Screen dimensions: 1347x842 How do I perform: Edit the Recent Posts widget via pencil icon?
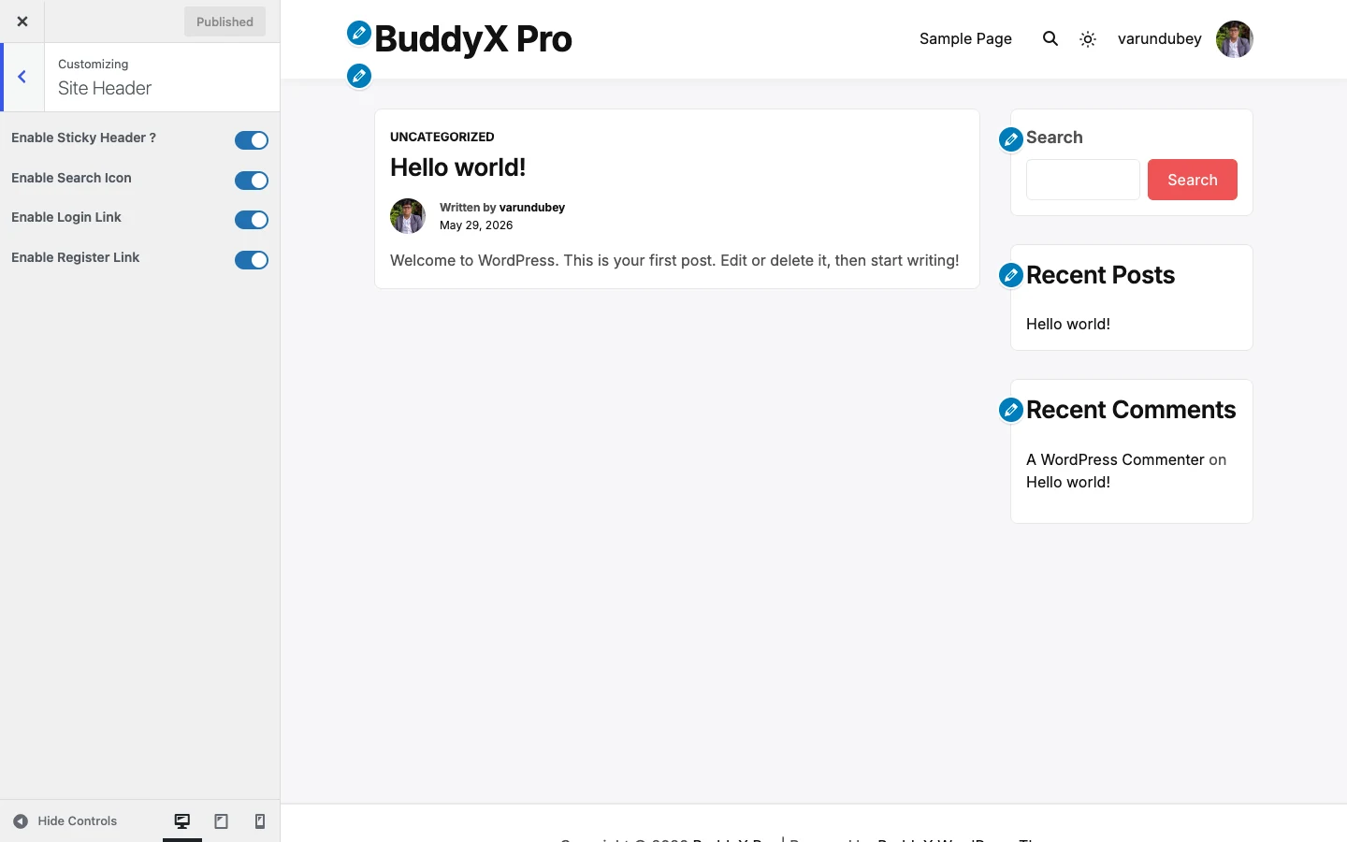point(1011,275)
